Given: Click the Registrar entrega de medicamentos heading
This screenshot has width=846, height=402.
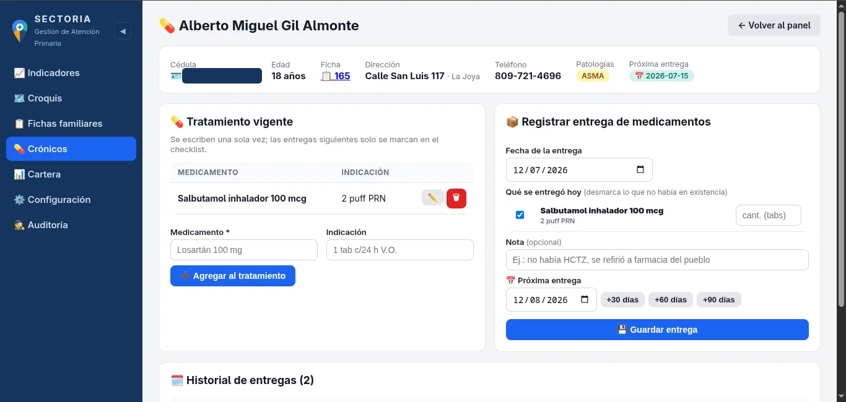Looking at the screenshot, I should tap(608, 122).
